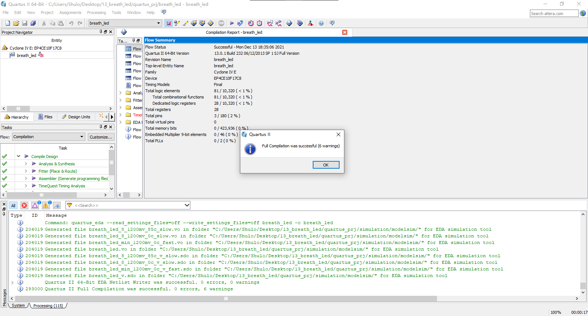Toggle the Critical Warning filter with badge 5
This screenshot has width=588, height=316.
pyautogui.click(x=35, y=205)
